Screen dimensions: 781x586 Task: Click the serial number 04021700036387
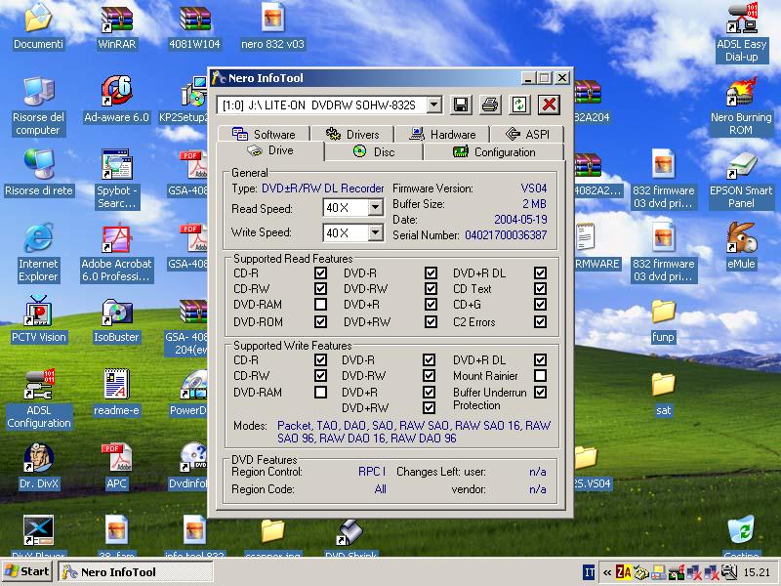click(x=506, y=235)
